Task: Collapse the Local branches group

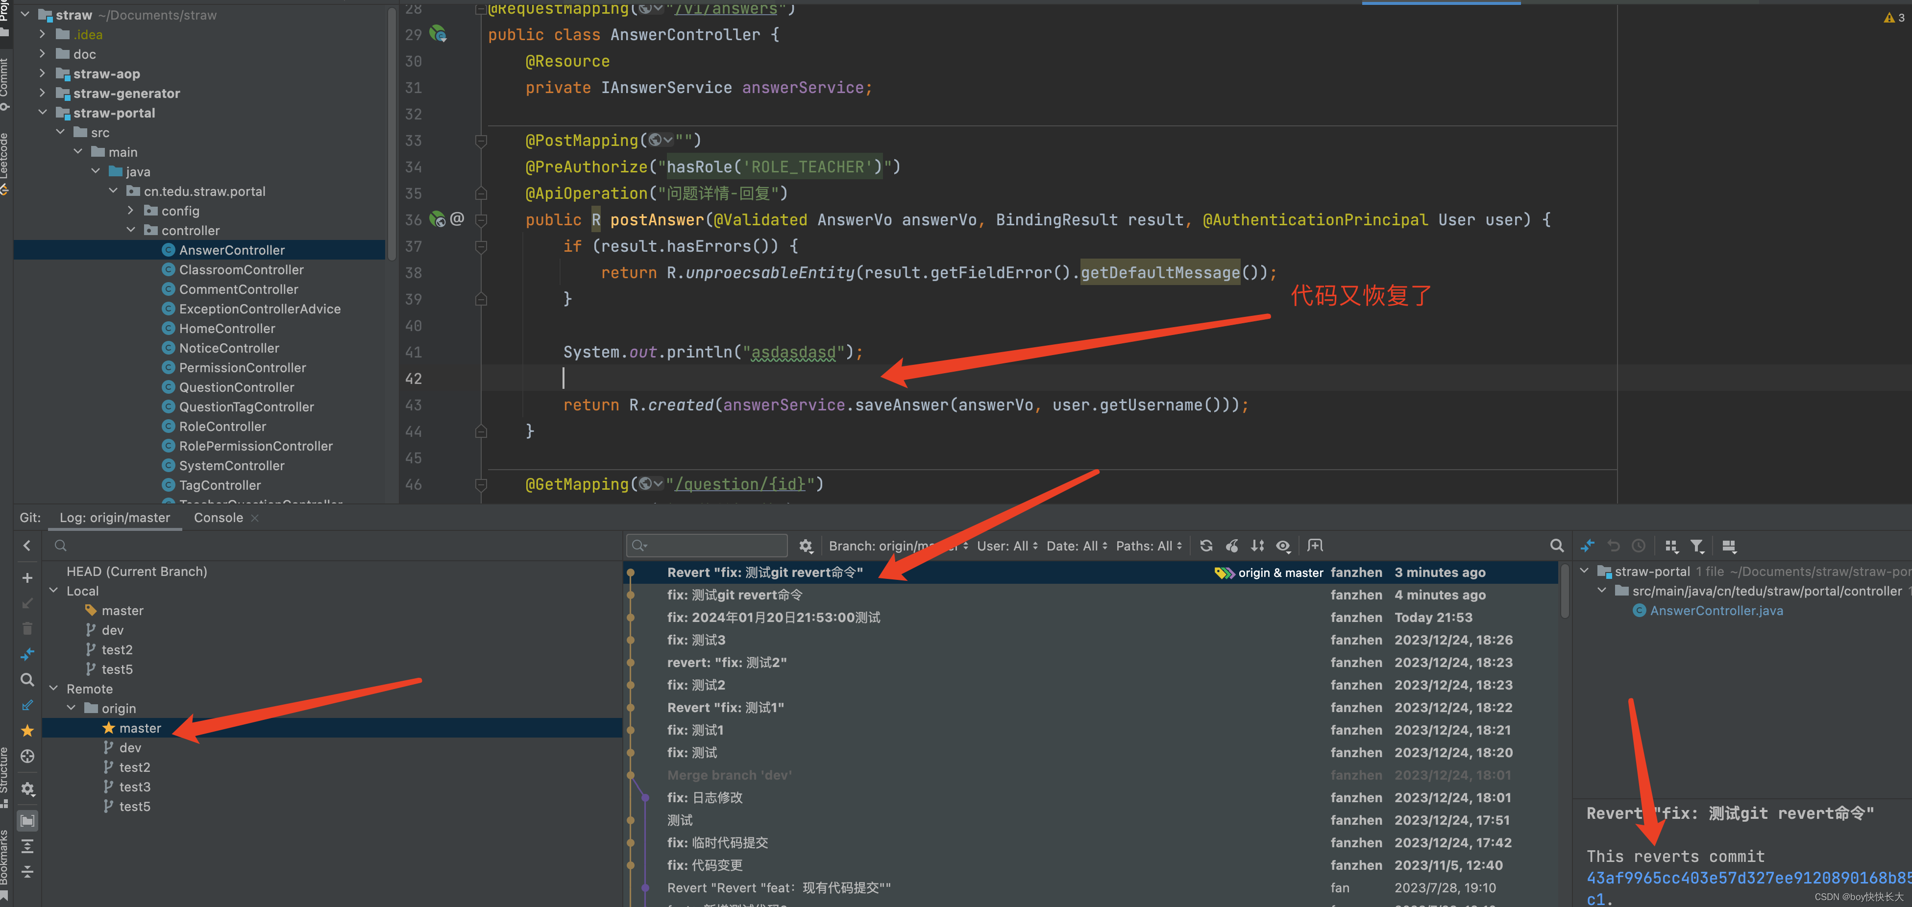Action: click(53, 590)
